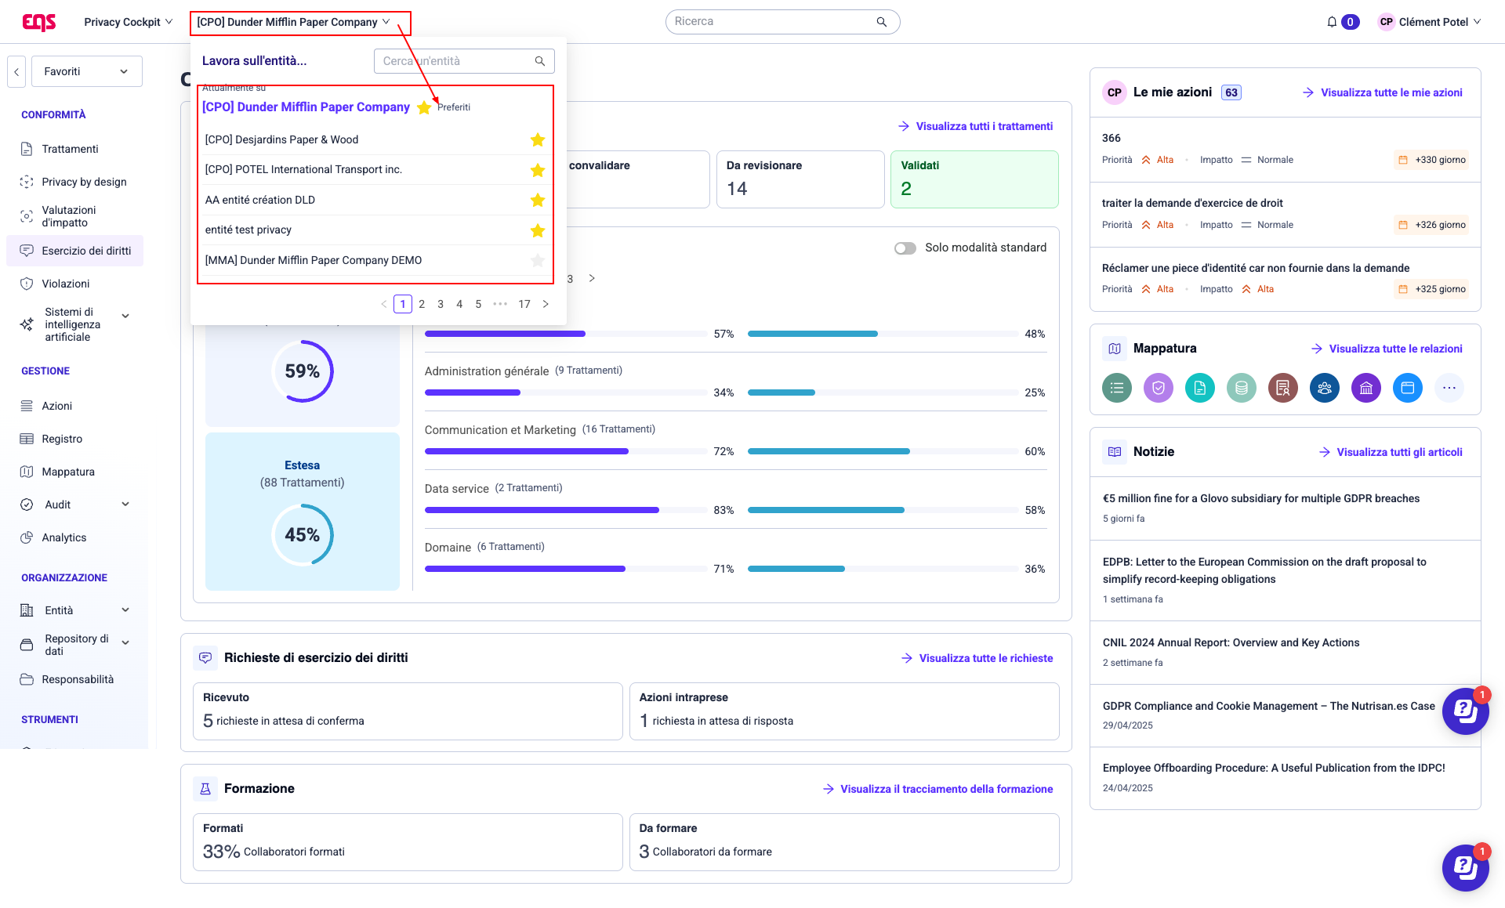
Task: Unfavorite entité test privacy star
Action: (x=538, y=230)
